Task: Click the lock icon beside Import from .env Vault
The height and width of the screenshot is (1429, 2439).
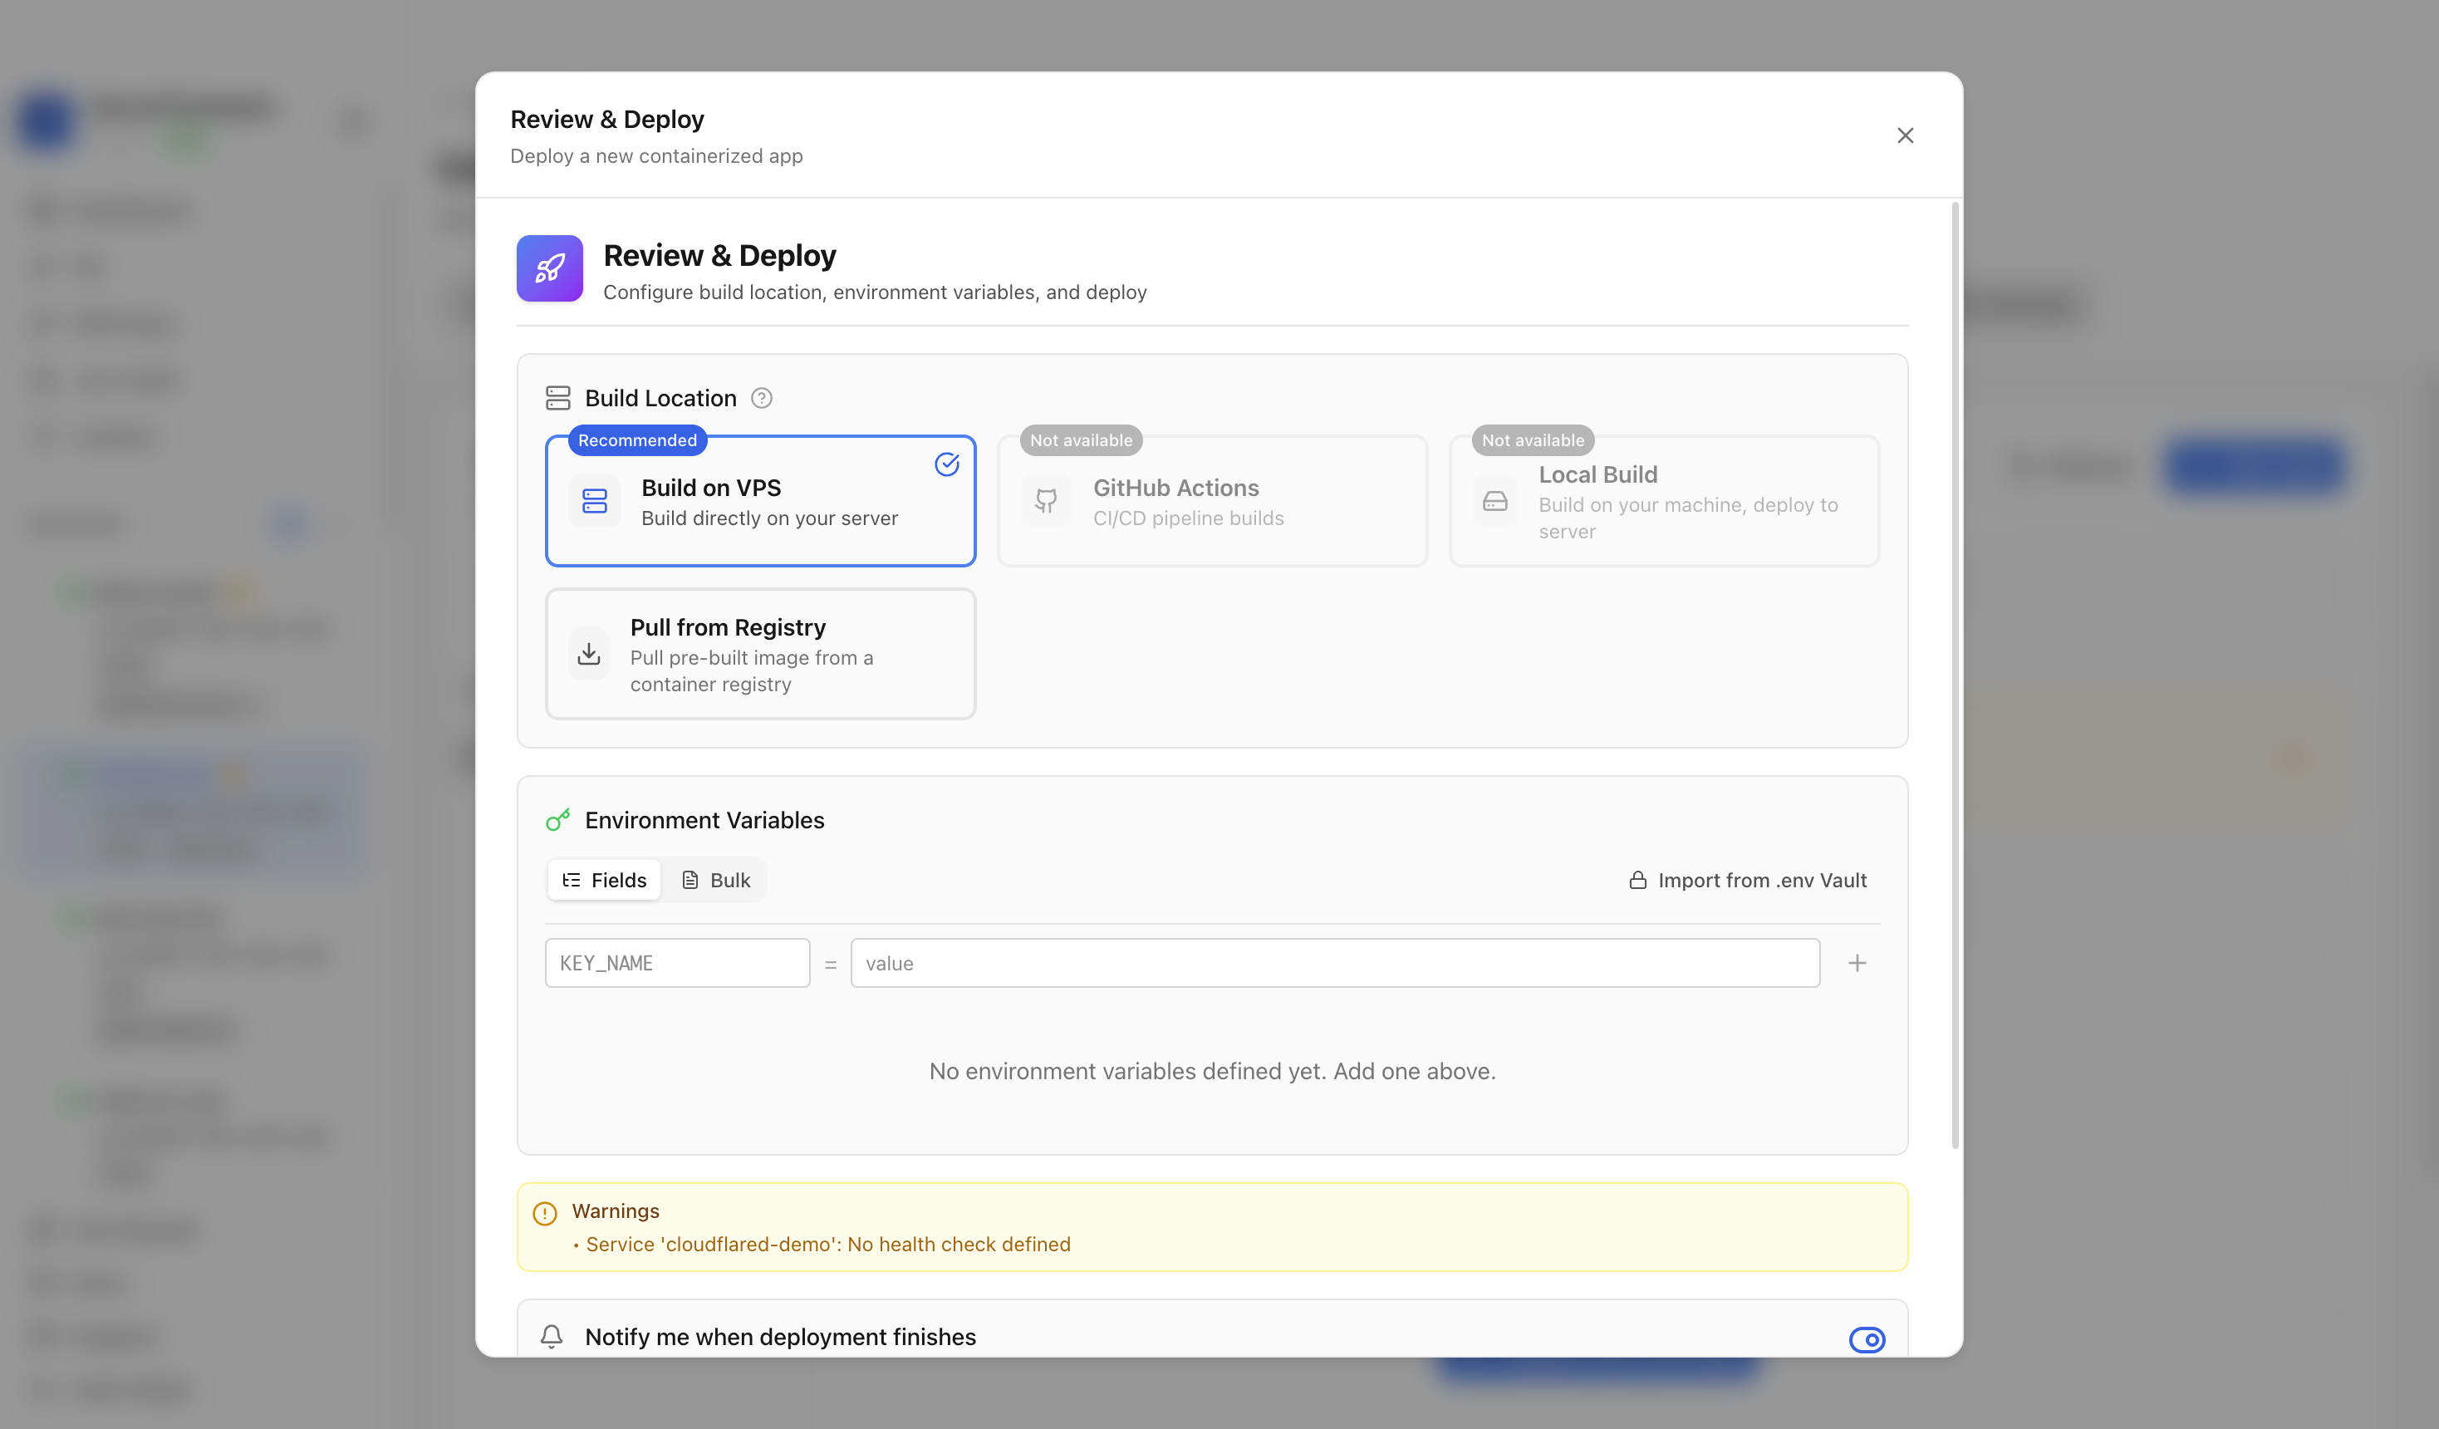Action: (1637, 880)
